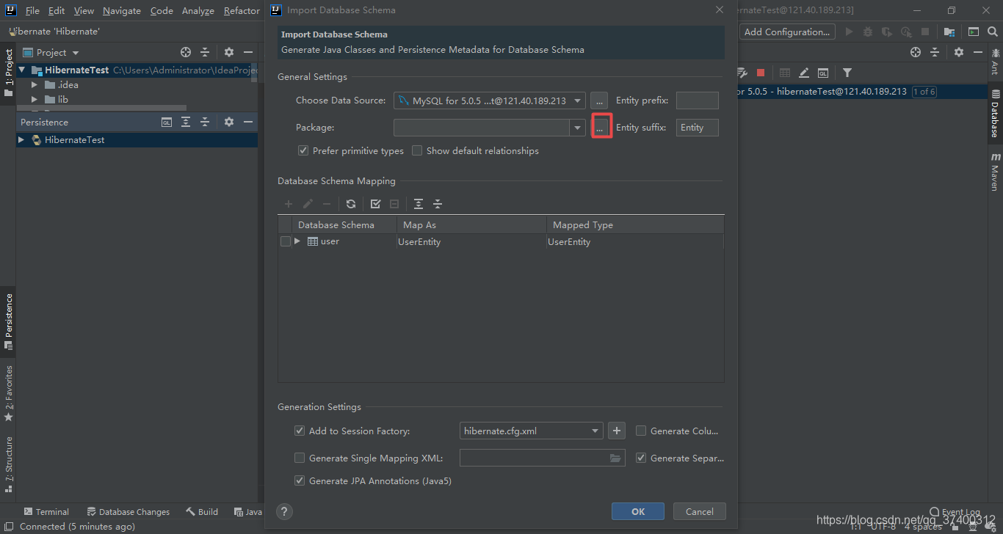Open the File menu
The image size is (1003, 534).
[x=32, y=10]
